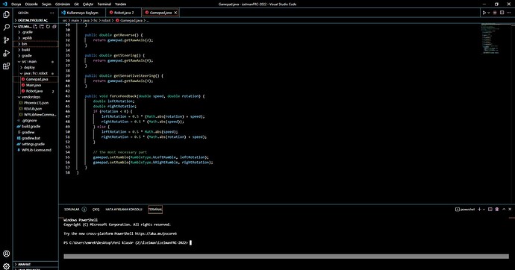This screenshot has height=270, width=515.
Task: Run the Java file with the play icon
Action: pyautogui.click(x=484, y=13)
